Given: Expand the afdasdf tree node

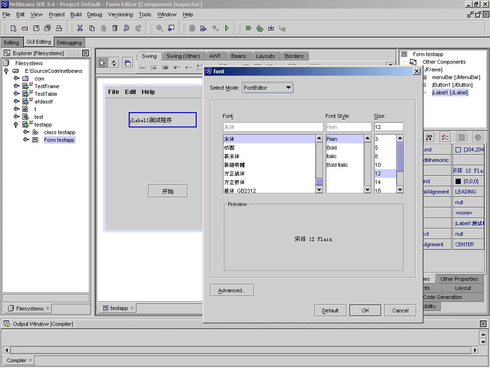Looking at the screenshot, I should 16,101.
